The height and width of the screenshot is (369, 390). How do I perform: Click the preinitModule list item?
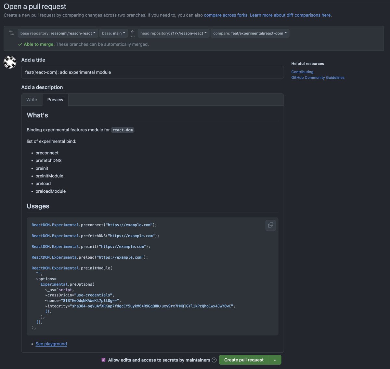pos(49,176)
